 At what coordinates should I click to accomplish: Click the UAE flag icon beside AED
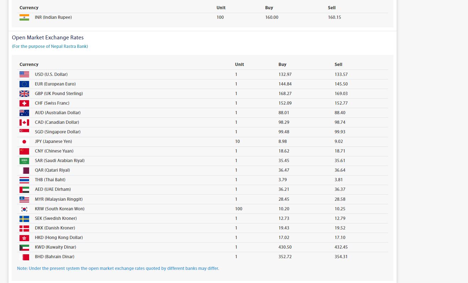point(24,189)
